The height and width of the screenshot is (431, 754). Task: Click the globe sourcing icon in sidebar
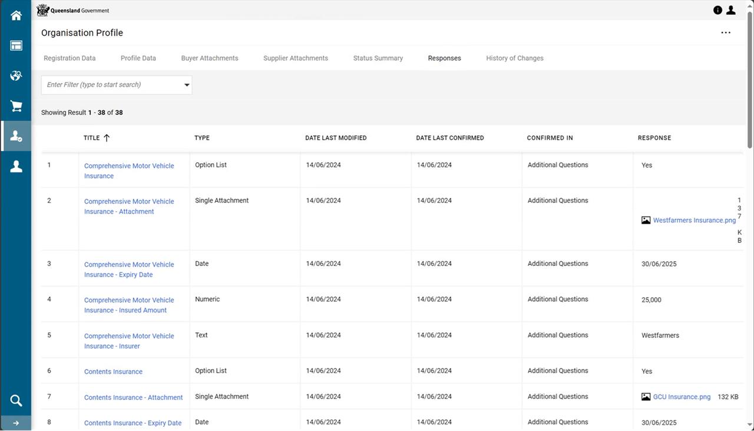[x=16, y=75]
